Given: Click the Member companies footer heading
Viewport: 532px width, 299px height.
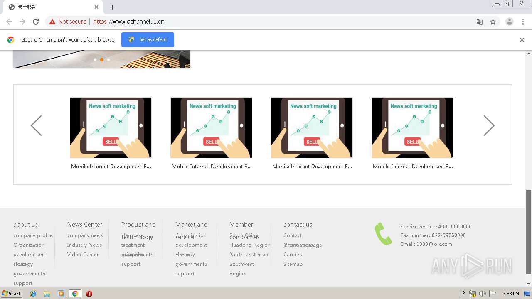Looking at the screenshot, I should point(244,231).
